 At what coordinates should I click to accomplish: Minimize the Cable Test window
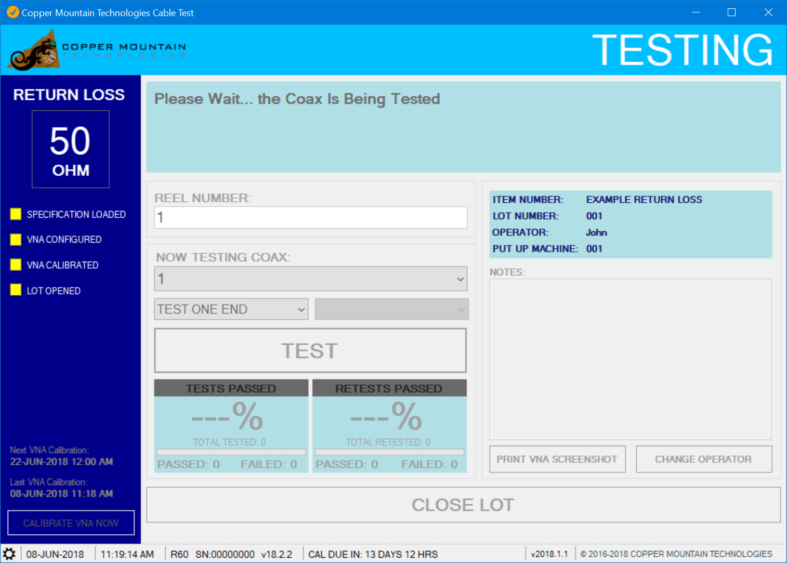pyautogui.click(x=696, y=12)
